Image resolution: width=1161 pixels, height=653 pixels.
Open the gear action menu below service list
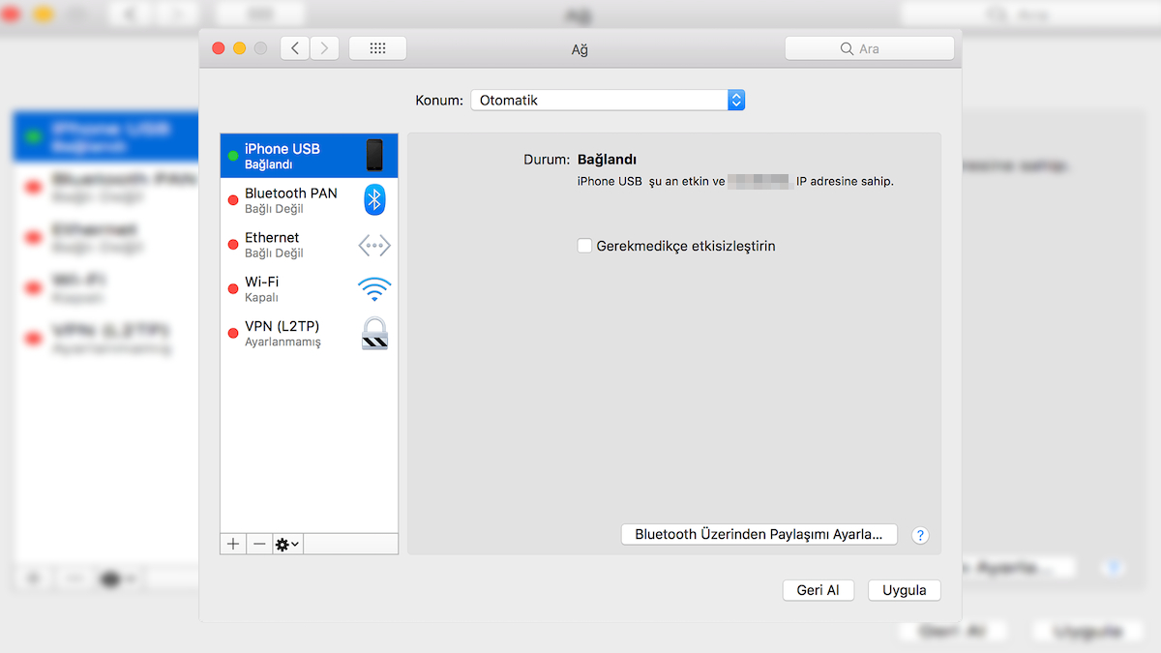click(287, 544)
